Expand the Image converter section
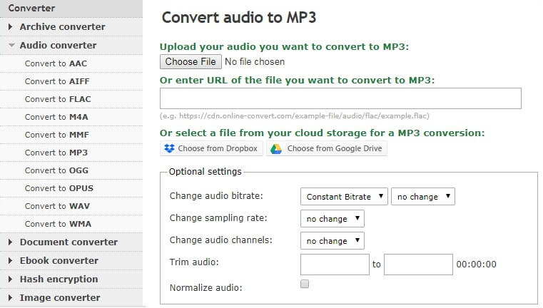 click(x=59, y=298)
